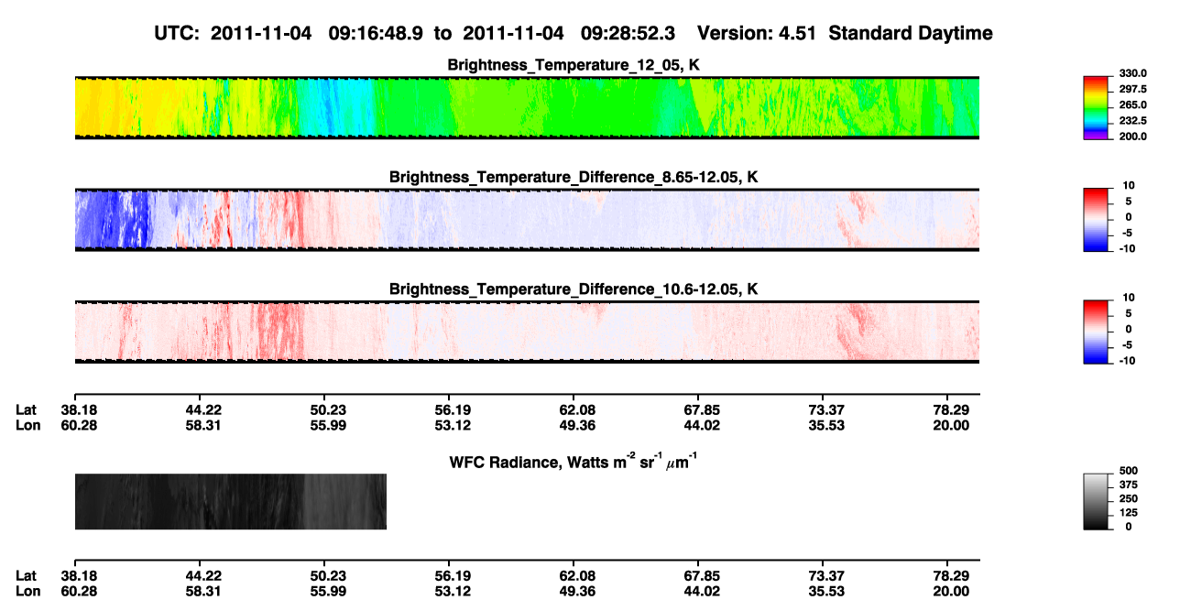Click latitude '73.37' under the 10.6-12.05 plot
The width and height of the screenshot is (1191, 611).
point(825,409)
